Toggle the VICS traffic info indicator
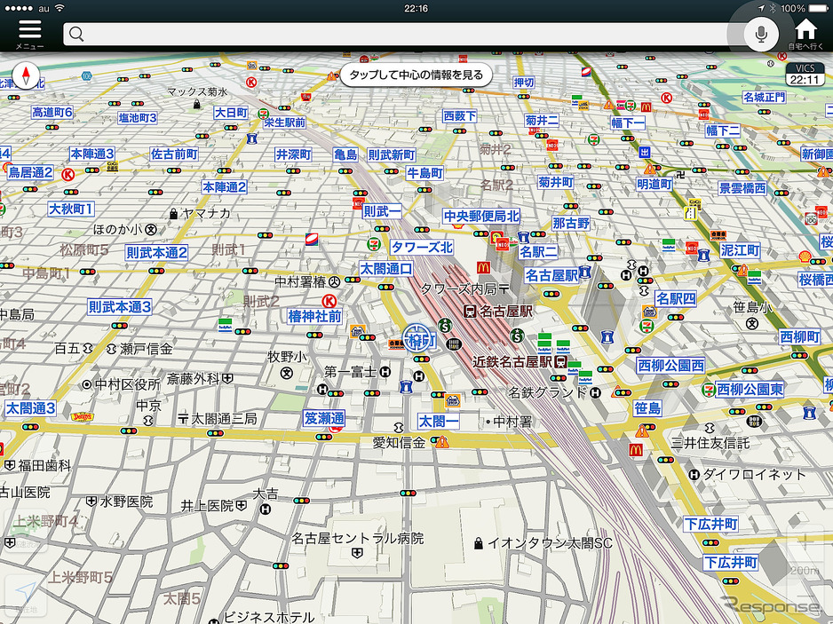Screen dimensions: 833x624 click(x=804, y=74)
